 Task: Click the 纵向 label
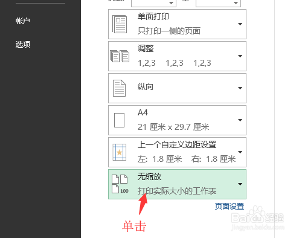pos(146,87)
